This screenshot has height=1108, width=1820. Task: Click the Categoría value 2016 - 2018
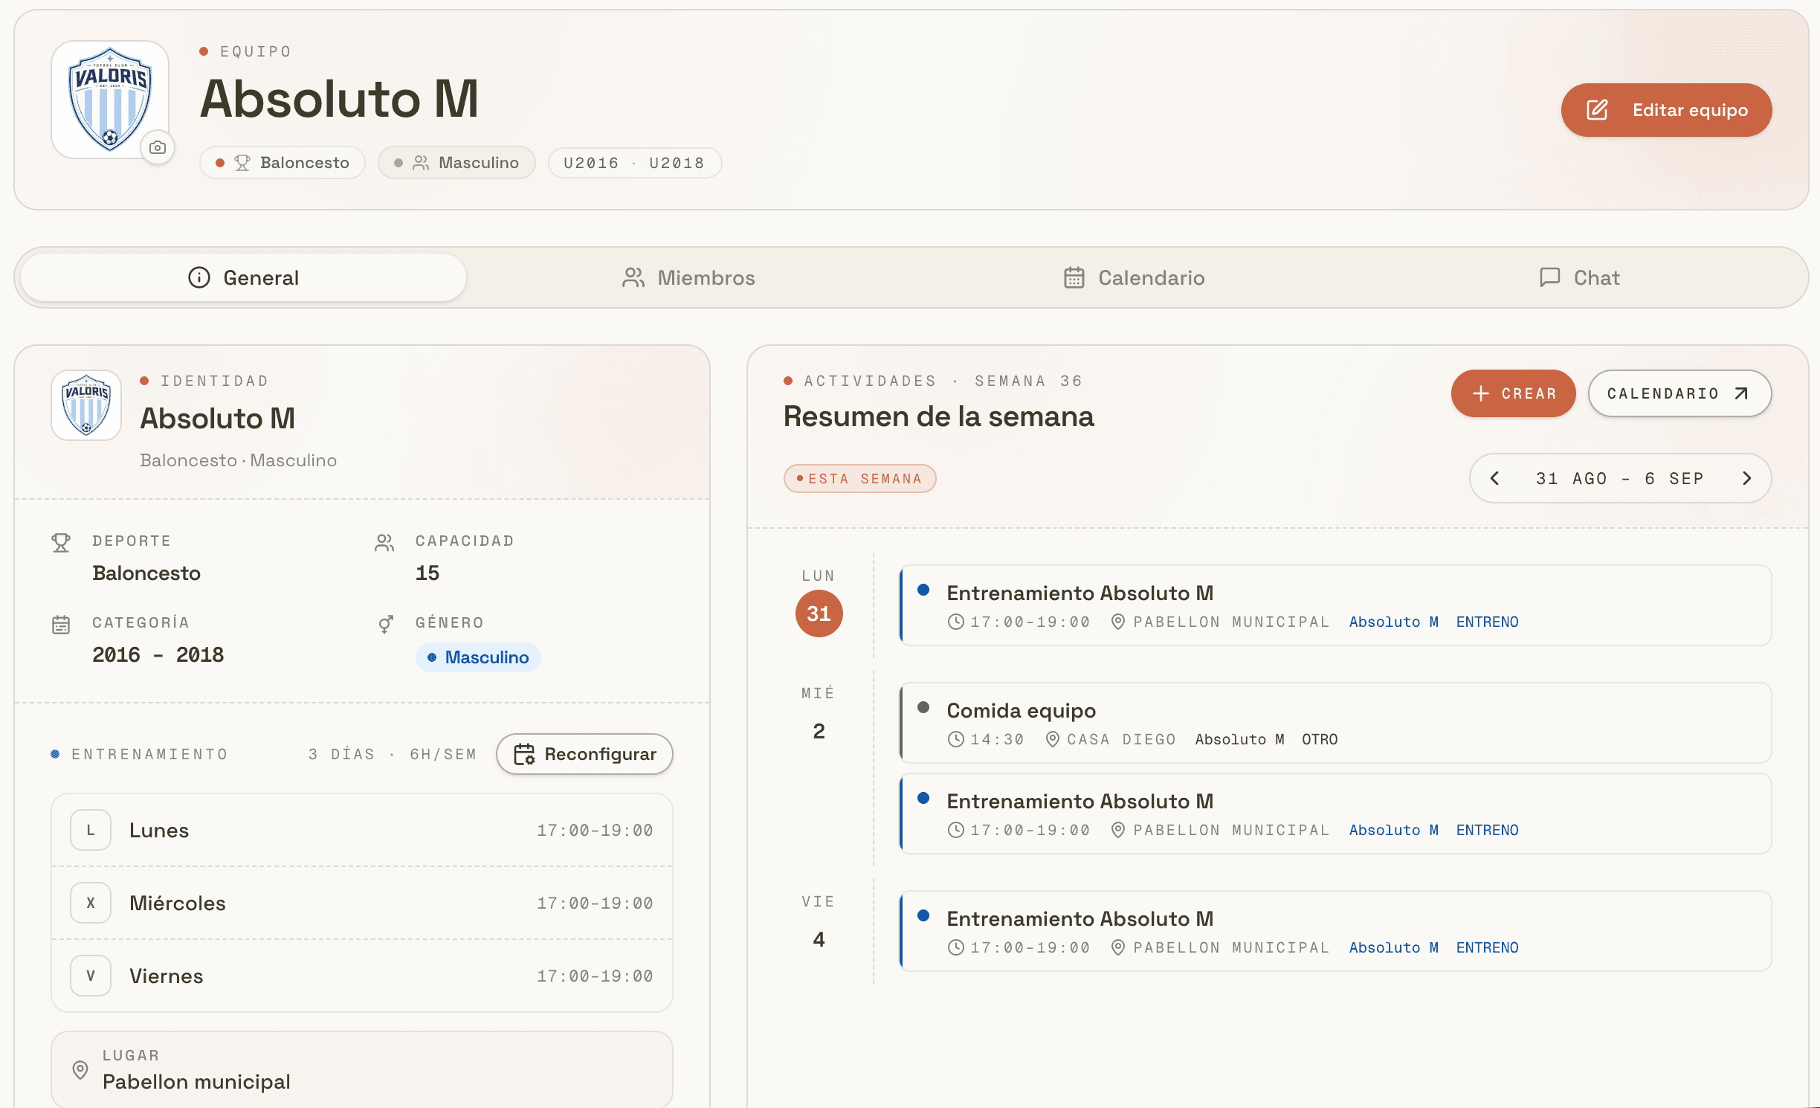158,654
